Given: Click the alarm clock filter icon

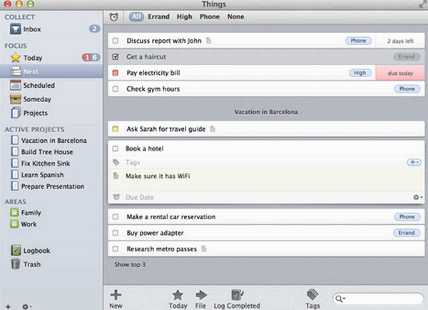Looking at the screenshot, I should point(114,17).
